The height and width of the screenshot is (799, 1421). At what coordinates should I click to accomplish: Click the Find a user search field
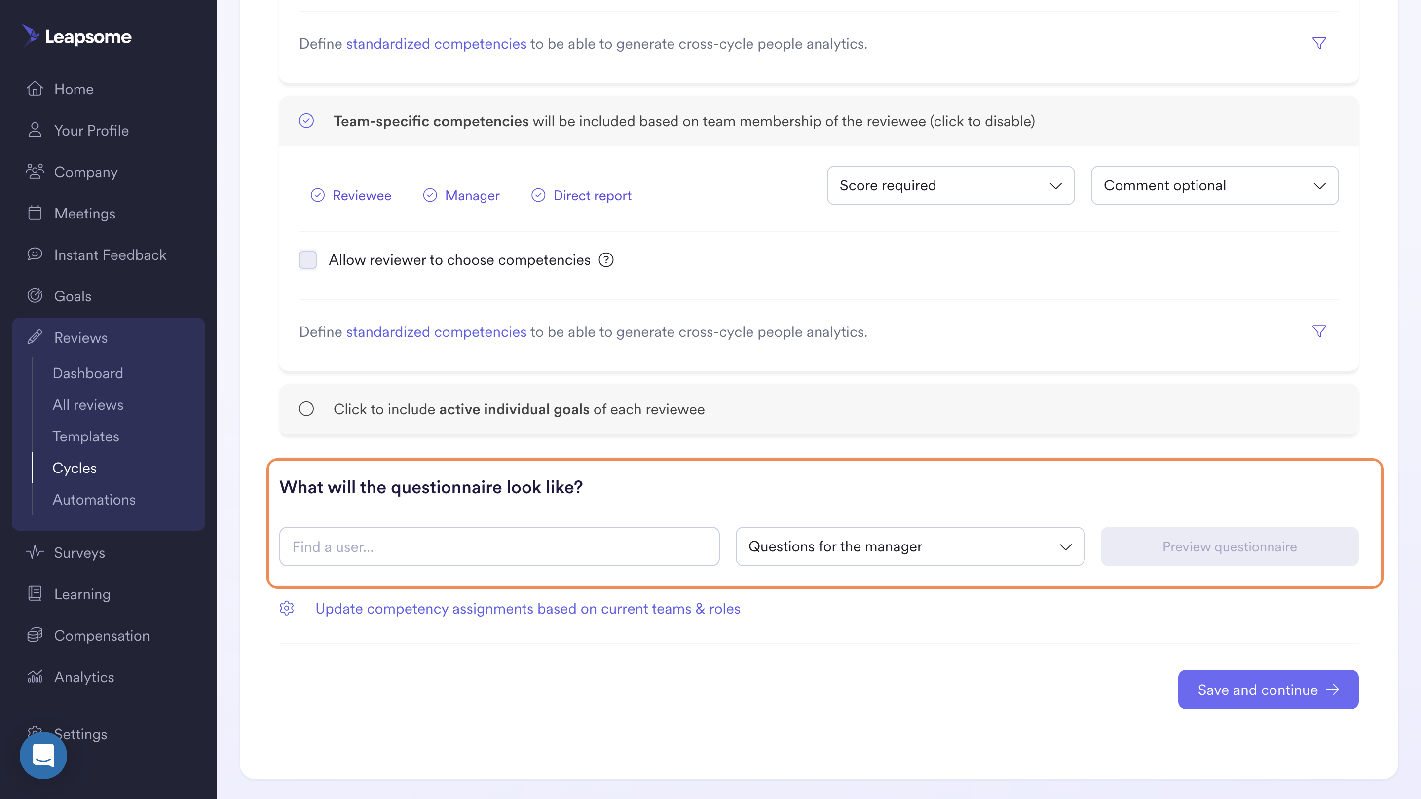pyautogui.click(x=499, y=546)
